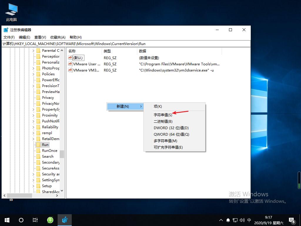Click the ab icon beside the VMware User value
The height and width of the screenshot is (226, 301).
70,64
